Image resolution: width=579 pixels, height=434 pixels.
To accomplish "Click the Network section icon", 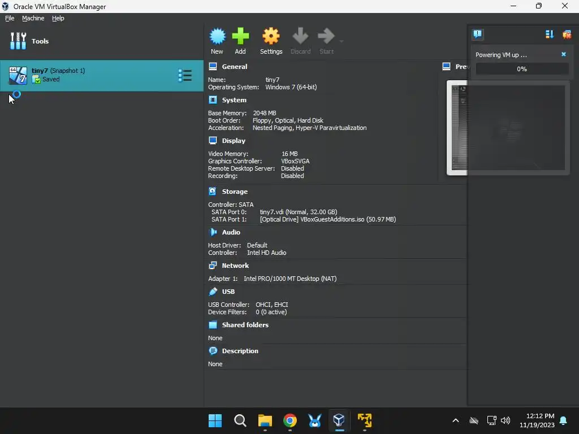I will coord(213,266).
